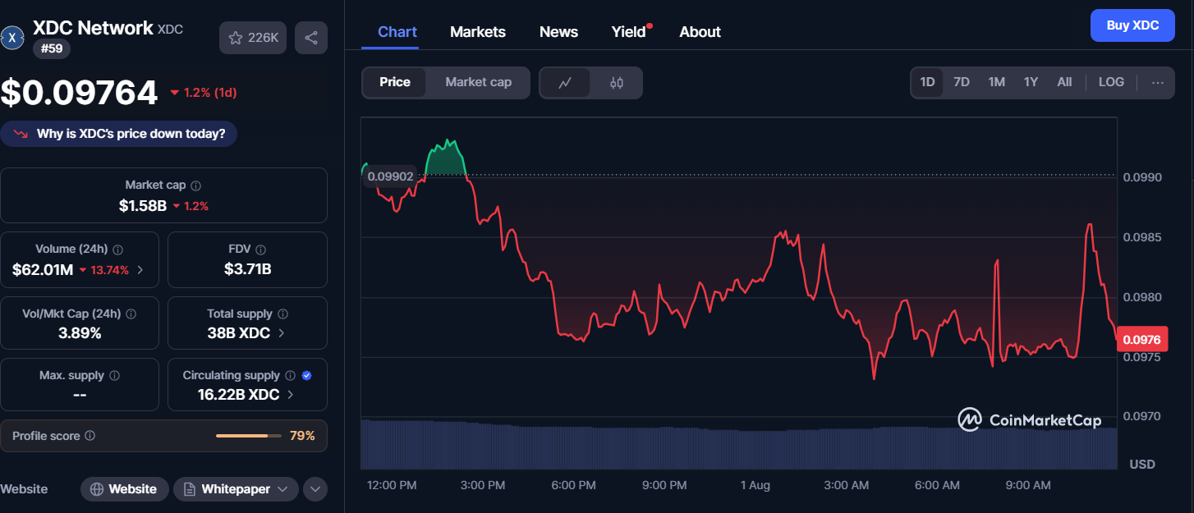
Task: Click the $0.09764 price value
Action: (x=79, y=93)
